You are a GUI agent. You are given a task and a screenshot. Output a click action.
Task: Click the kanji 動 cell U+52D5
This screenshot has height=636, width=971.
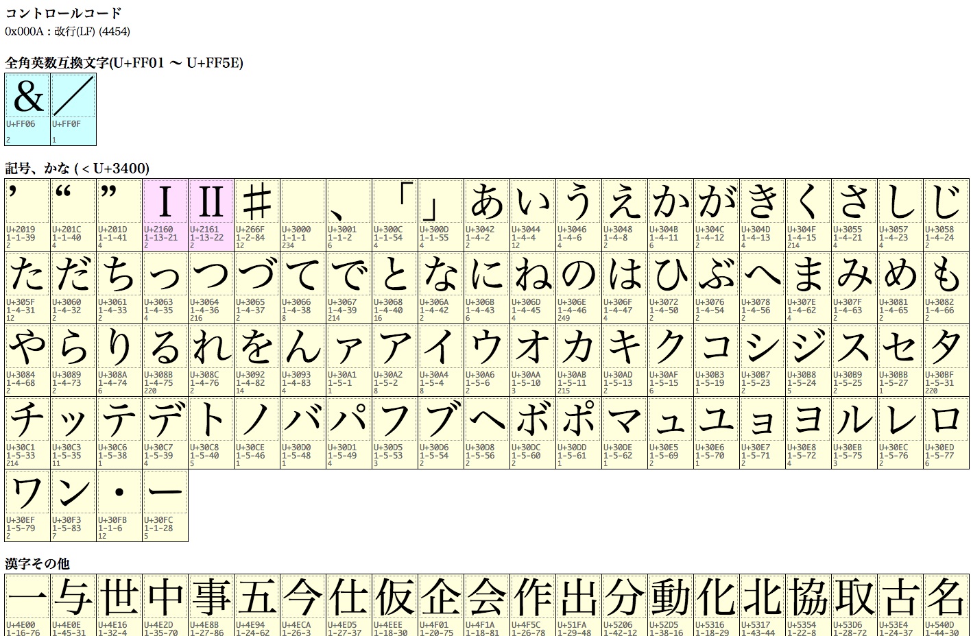(x=671, y=604)
